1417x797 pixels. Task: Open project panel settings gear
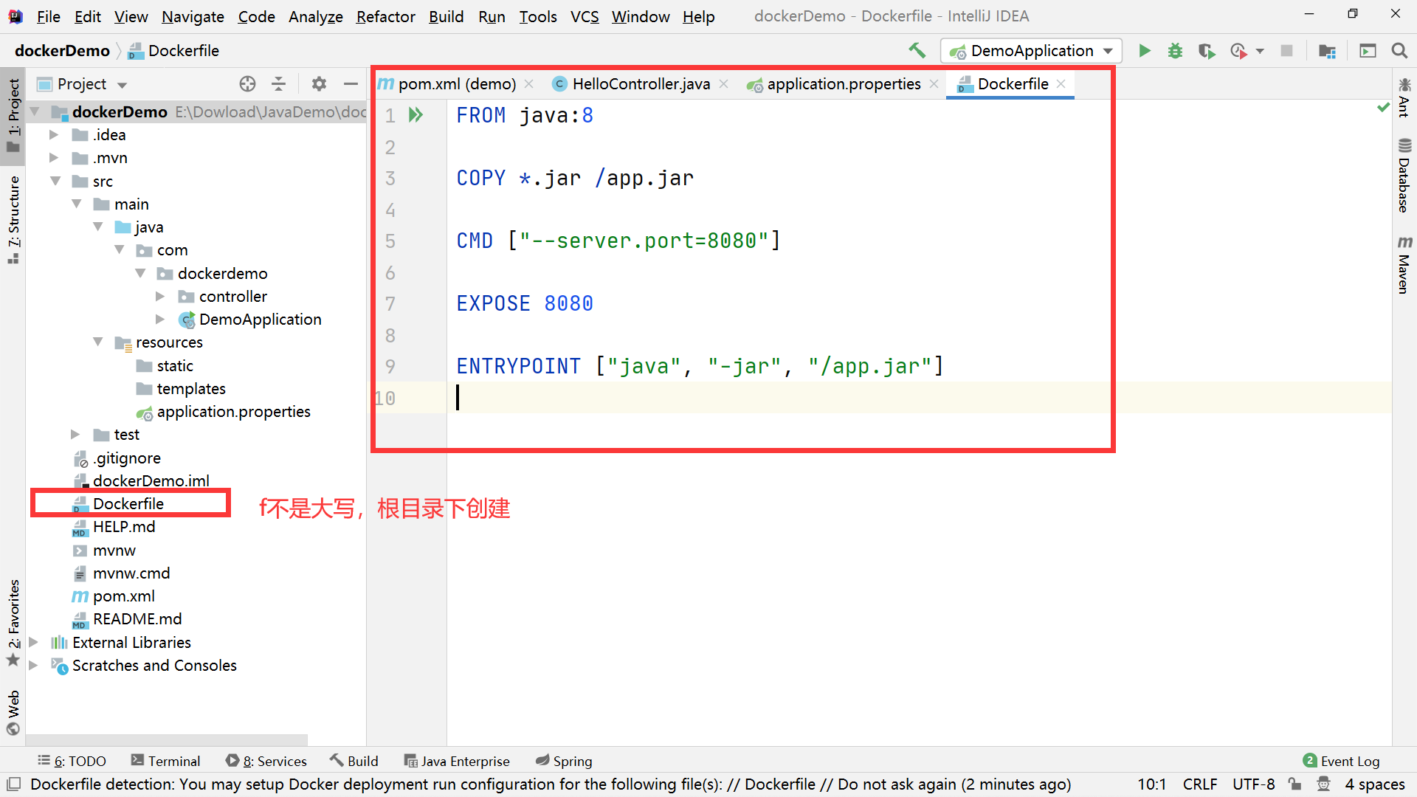pos(319,84)
